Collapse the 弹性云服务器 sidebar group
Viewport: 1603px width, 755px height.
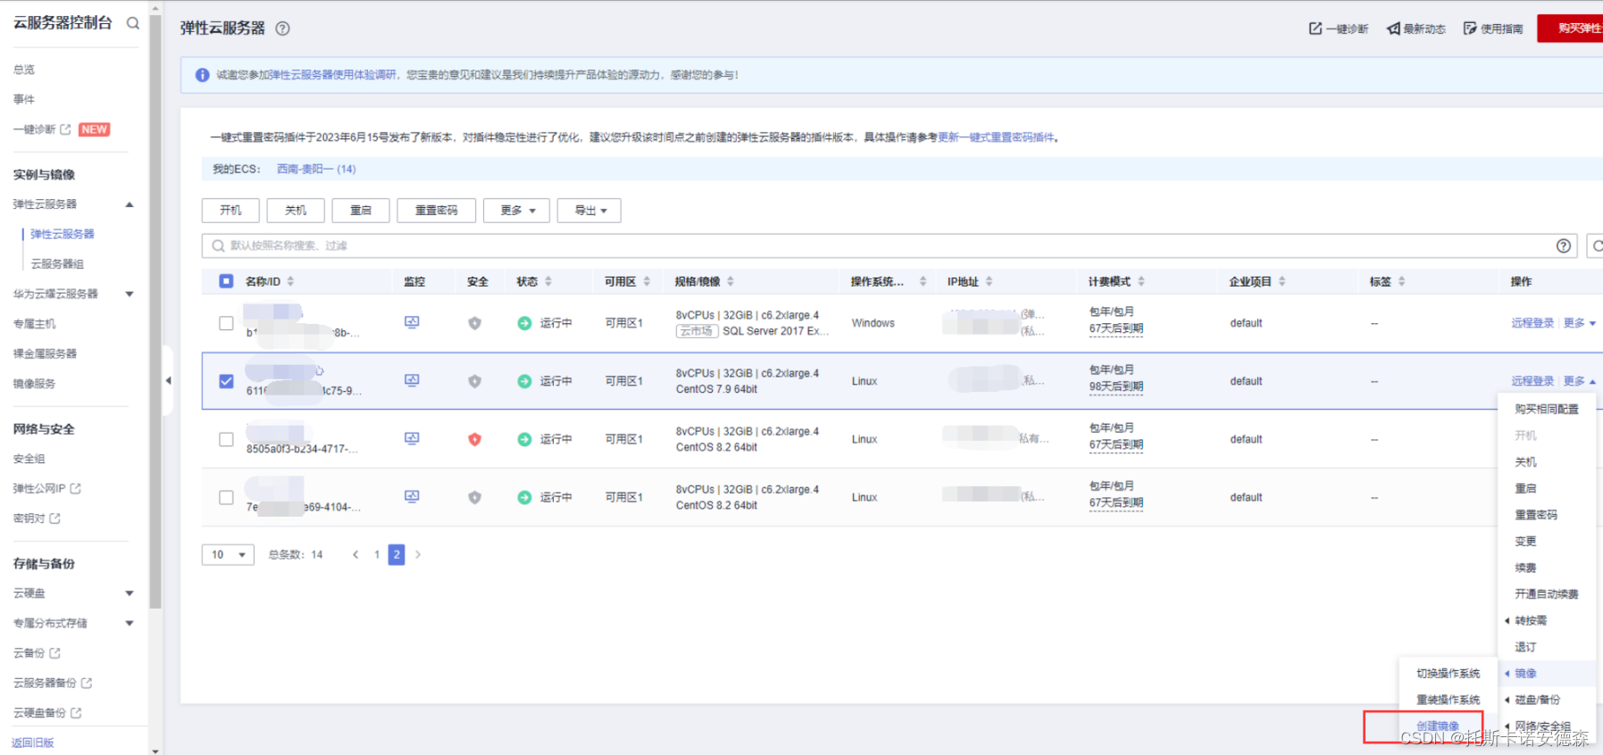(x=129, y=204)
